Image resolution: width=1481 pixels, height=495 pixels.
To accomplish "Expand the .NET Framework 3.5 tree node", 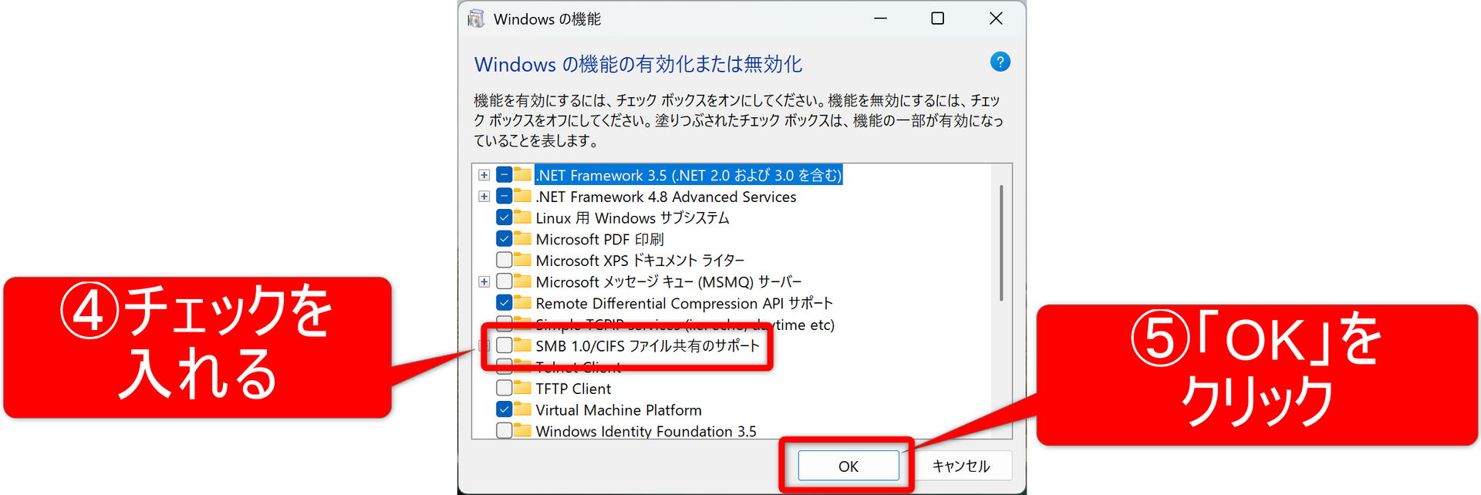I will [x=484, y=175].
